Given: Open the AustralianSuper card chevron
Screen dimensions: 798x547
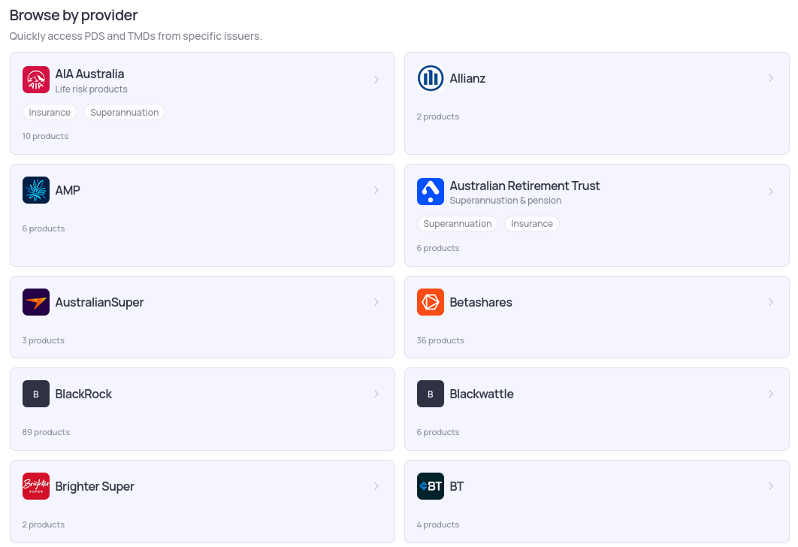Looking at the screenshot, I should [x=376, y=302].
